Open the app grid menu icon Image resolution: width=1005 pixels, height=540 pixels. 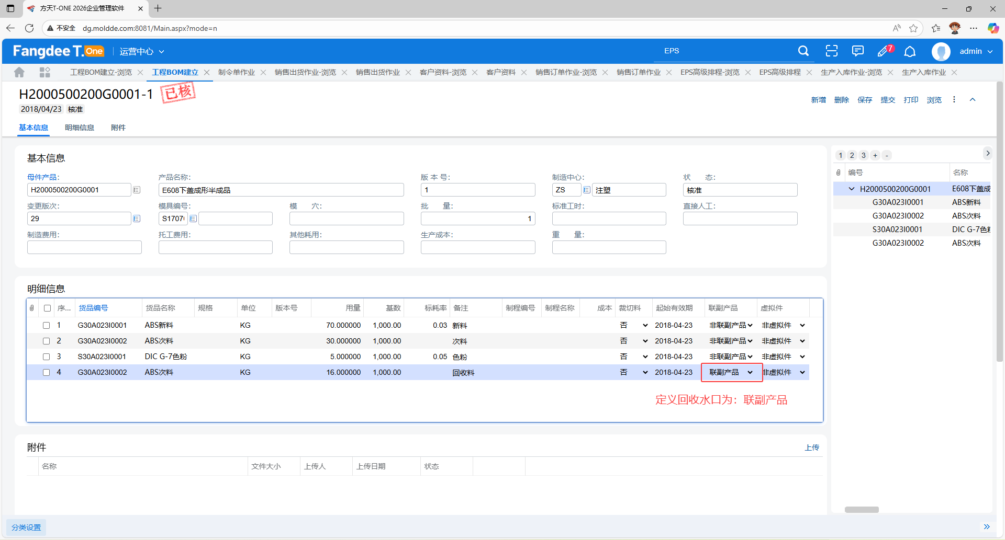pos(45,72)
